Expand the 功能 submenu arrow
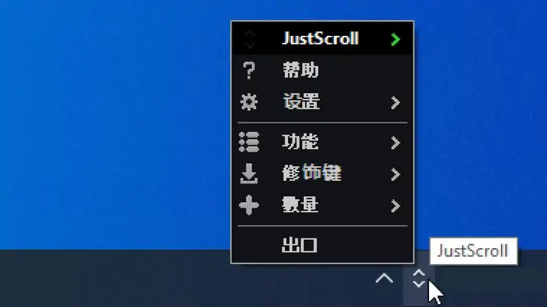Screen dimensions: 547x307 click(395, 143)
